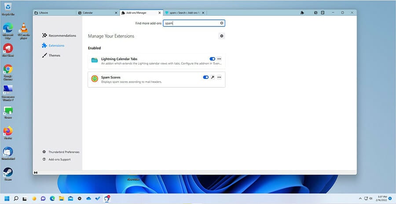Open the calendar icon in title bar

[315, 13]
